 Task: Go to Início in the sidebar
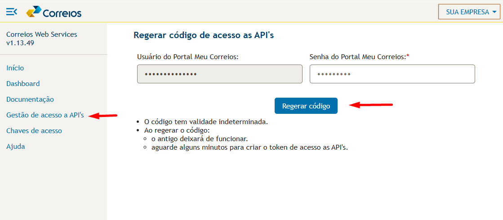[15, 68]
